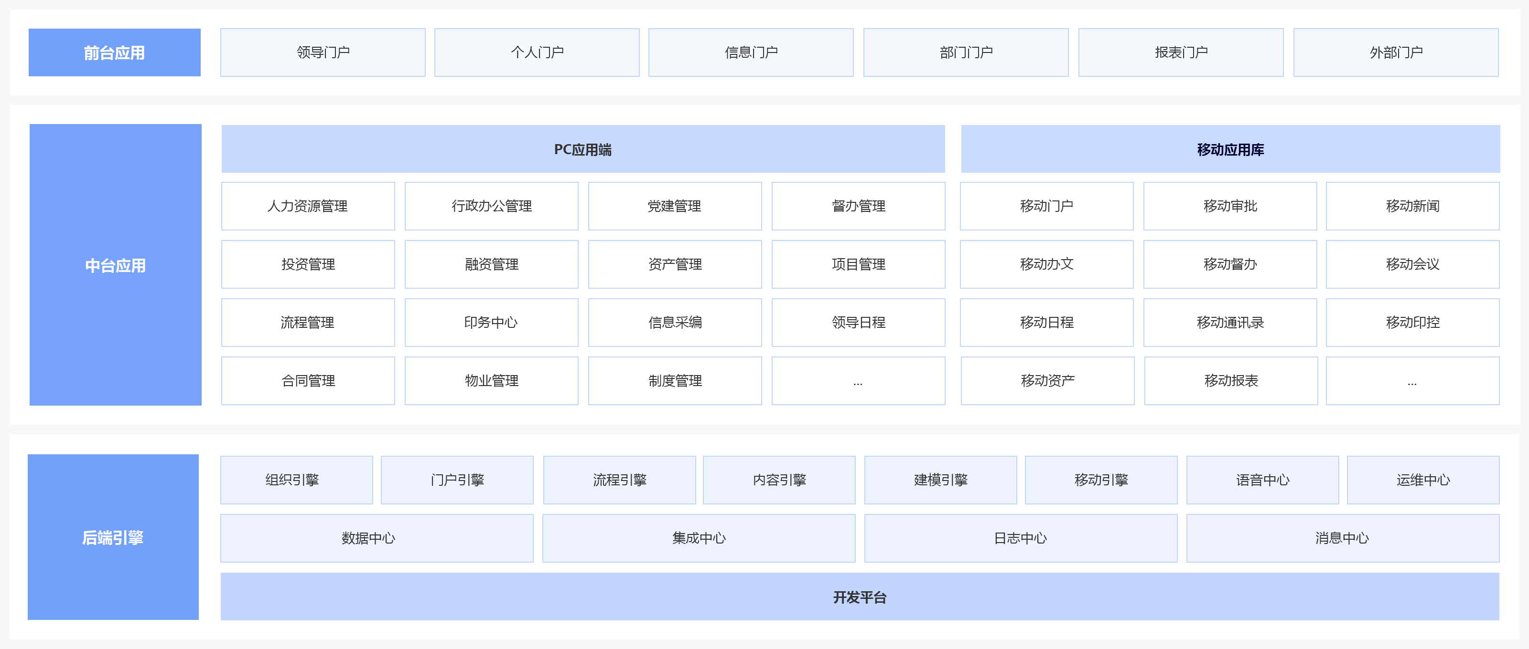
Task: Expand the PC apps ellipsis box
Action: 858,380
